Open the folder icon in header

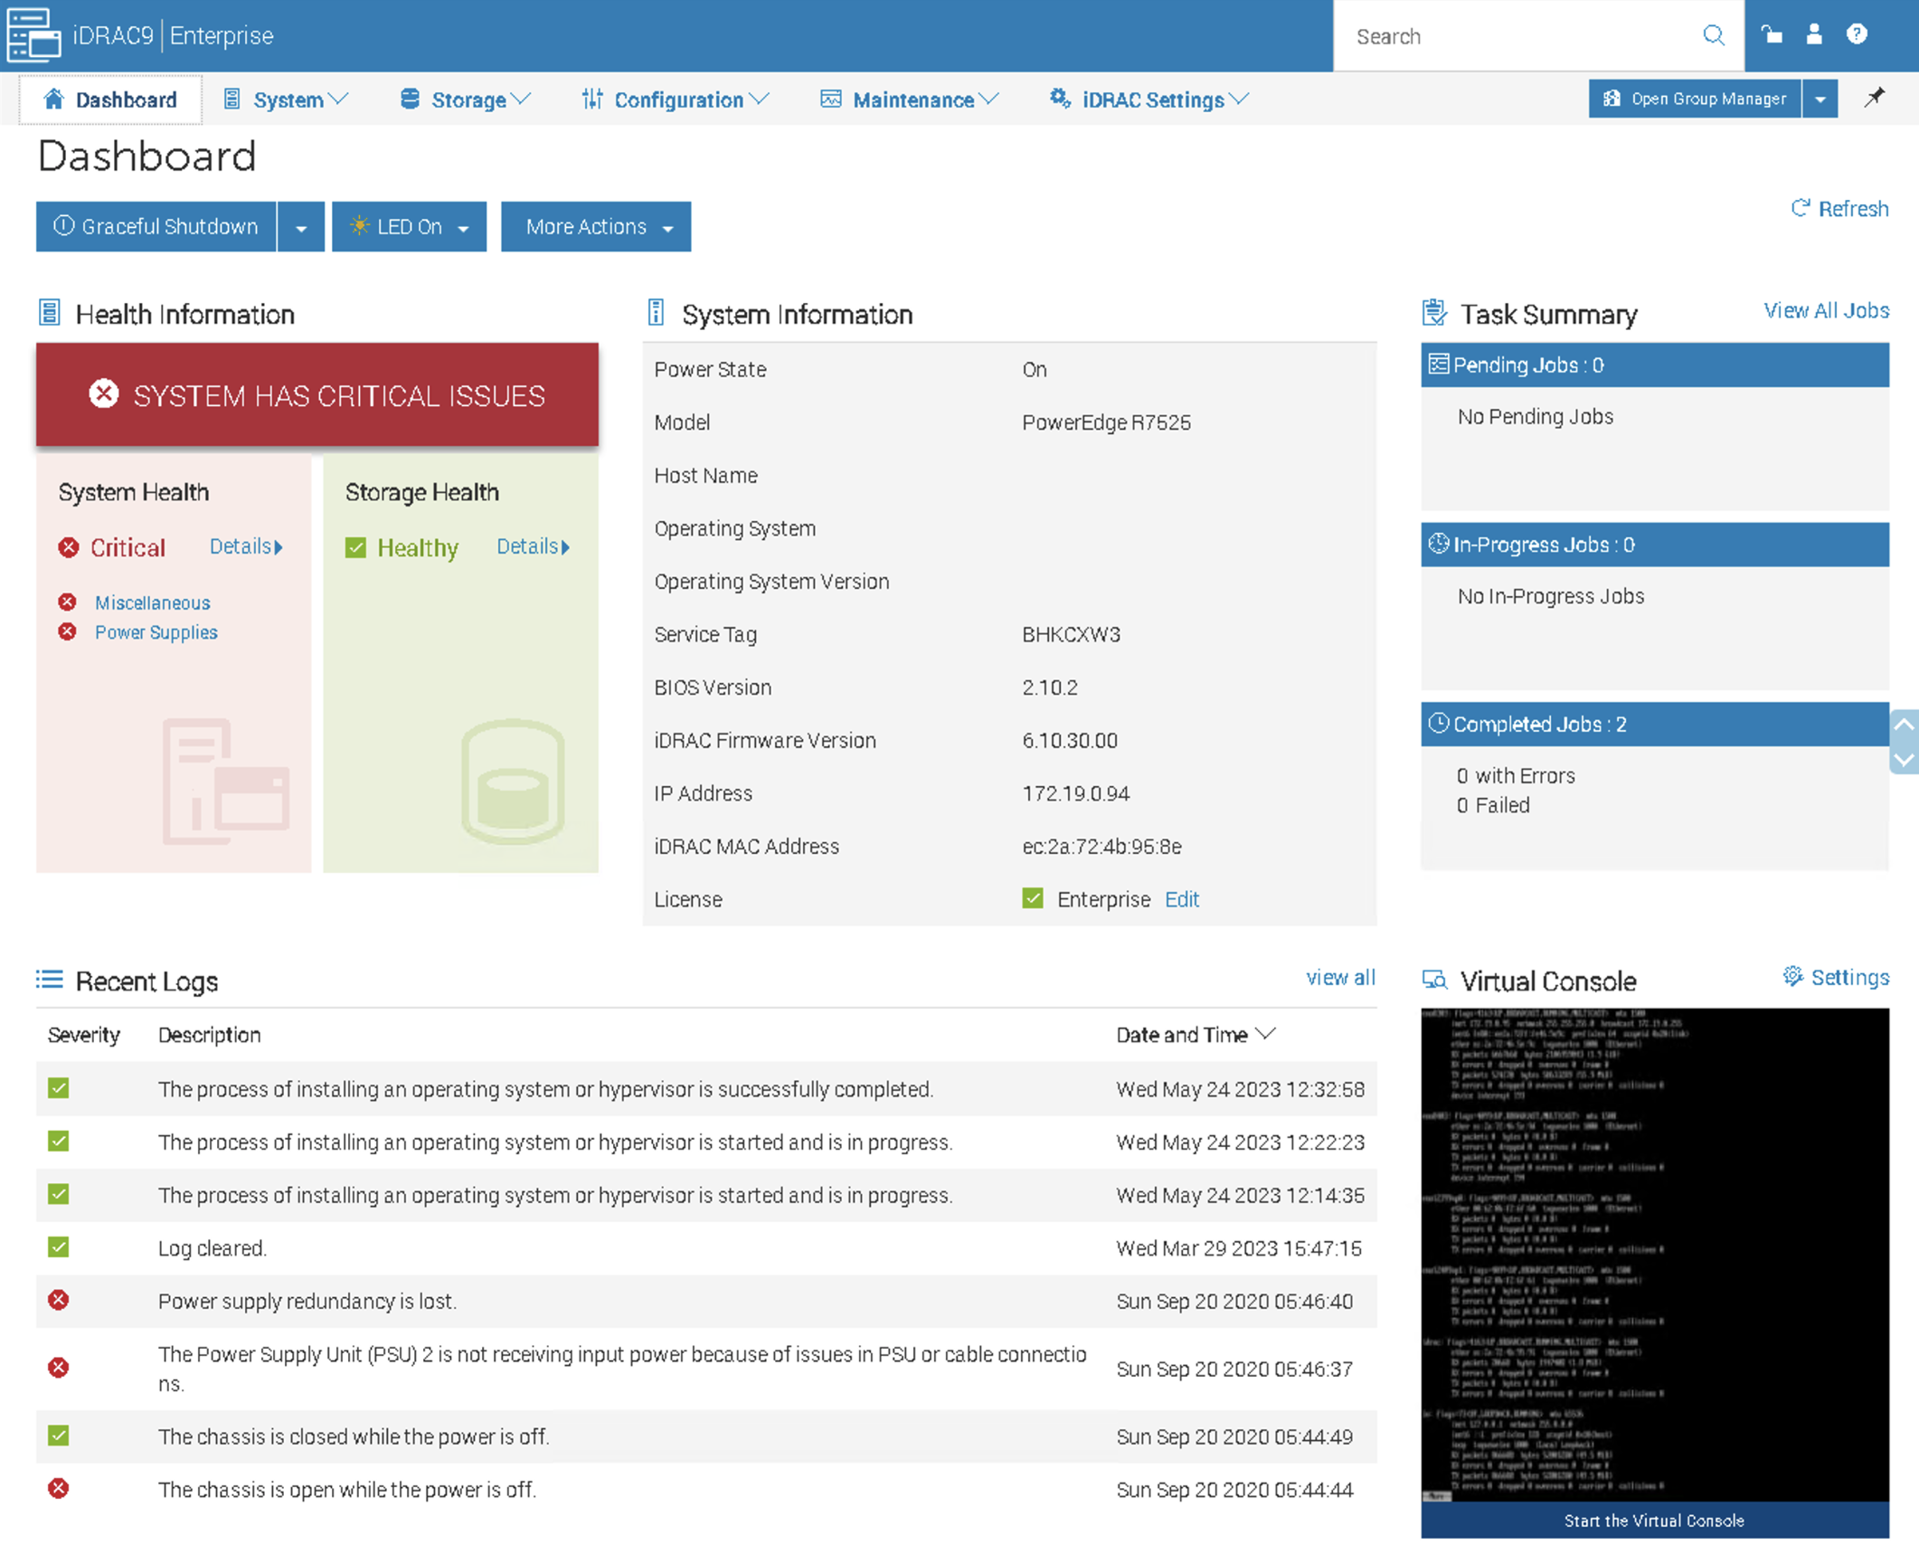point(1772,34)
